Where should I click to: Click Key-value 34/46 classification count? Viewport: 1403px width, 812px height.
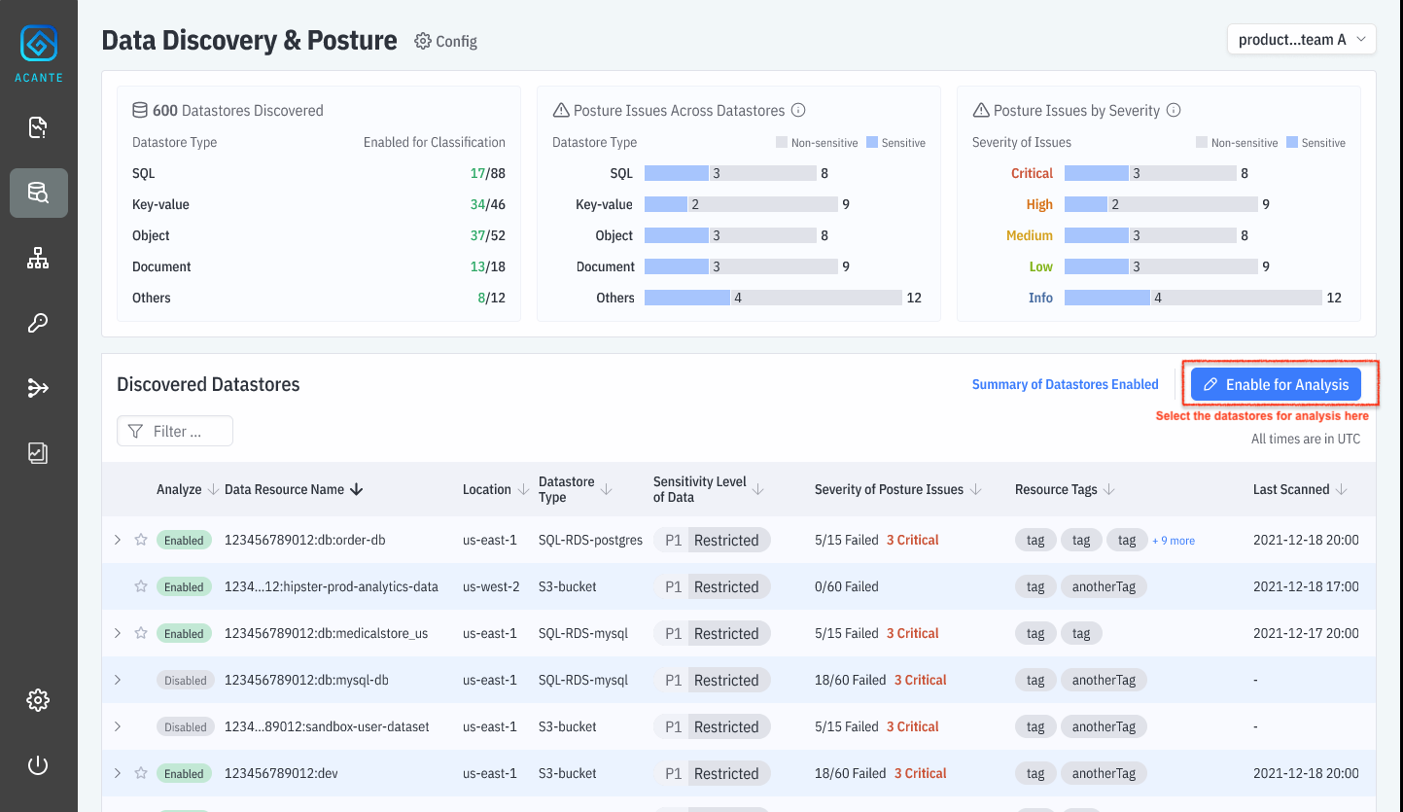pos(487,204)
